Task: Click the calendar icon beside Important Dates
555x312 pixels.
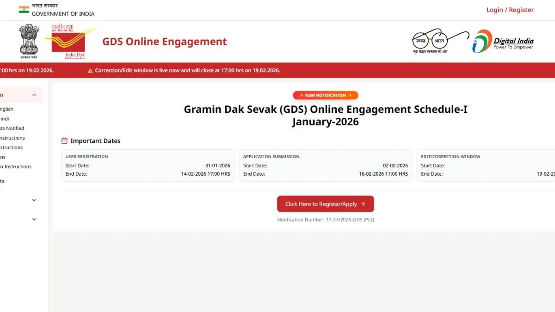Action: pyautogui.click(x=64, y=141)
